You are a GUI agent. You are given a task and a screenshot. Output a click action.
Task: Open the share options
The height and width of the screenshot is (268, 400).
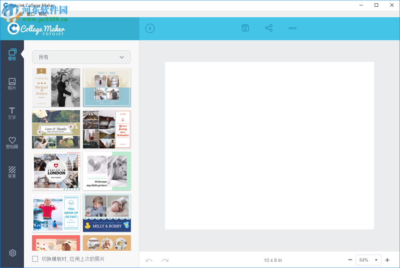269,28
